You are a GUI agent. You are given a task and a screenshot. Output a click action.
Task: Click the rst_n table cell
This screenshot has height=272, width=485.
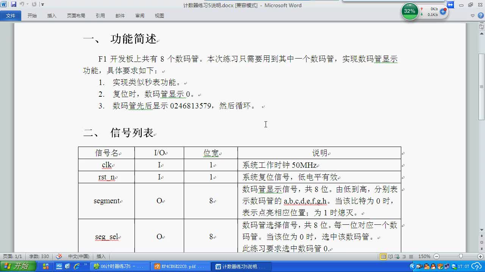click(106, 177)
